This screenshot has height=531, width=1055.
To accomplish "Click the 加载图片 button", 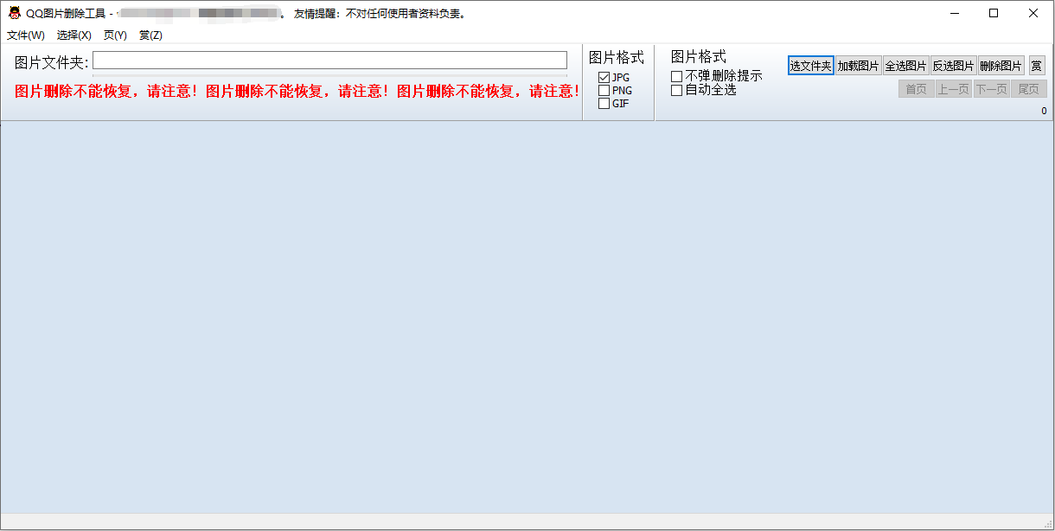I will pos(859,66).
